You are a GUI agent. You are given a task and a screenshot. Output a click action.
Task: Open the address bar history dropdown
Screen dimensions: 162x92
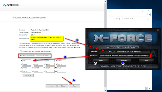click(x=117, y=19)
